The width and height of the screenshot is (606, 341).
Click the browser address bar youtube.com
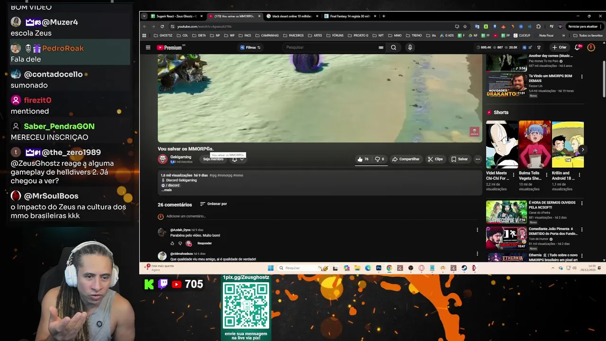point(312,27)
